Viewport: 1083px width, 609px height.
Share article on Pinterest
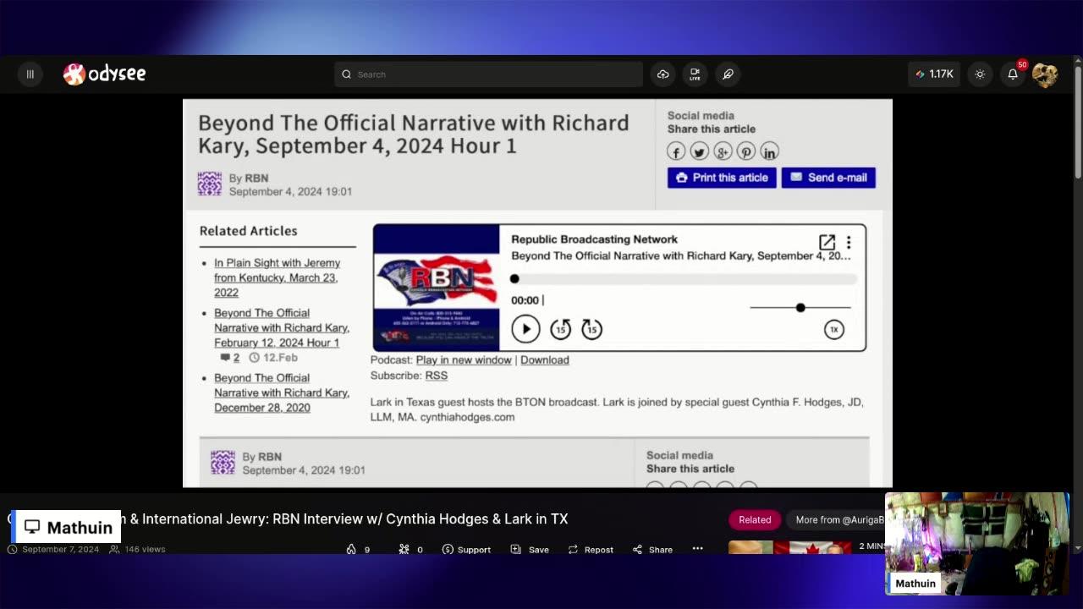(745, 151)
